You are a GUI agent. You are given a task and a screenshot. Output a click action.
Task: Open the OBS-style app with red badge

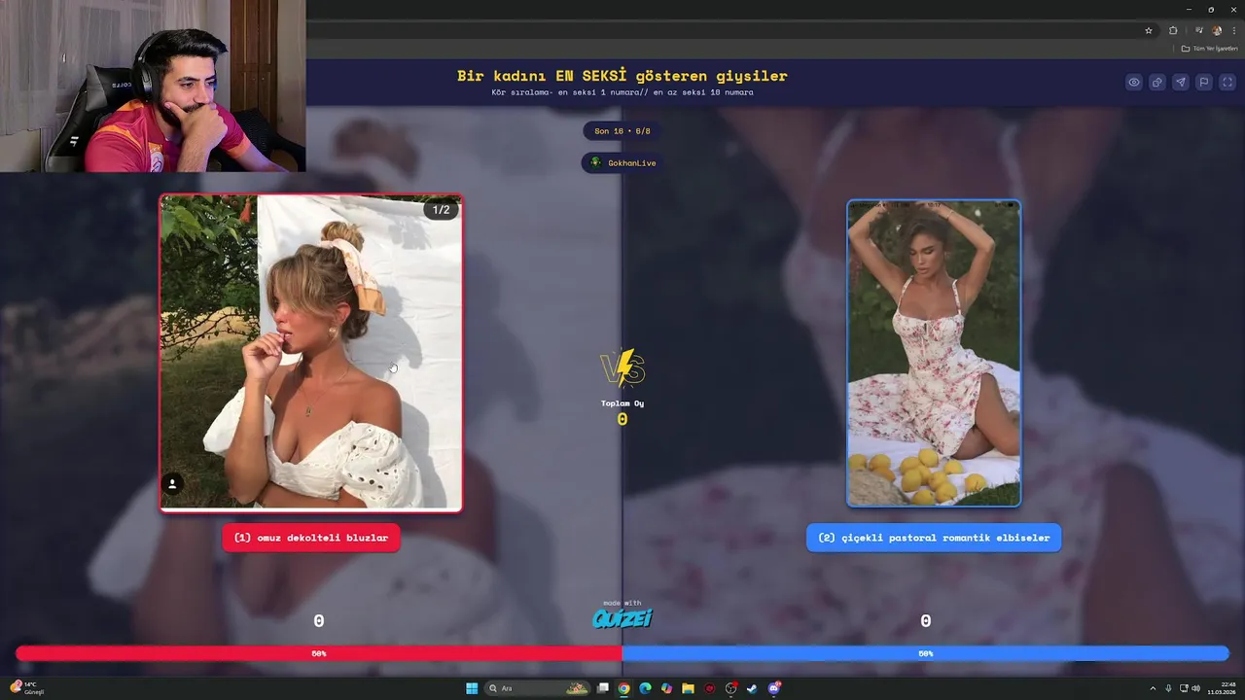731,688
